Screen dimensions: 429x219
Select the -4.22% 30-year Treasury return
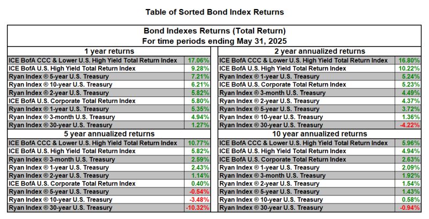pyautogui.click(x=410, y=125)
